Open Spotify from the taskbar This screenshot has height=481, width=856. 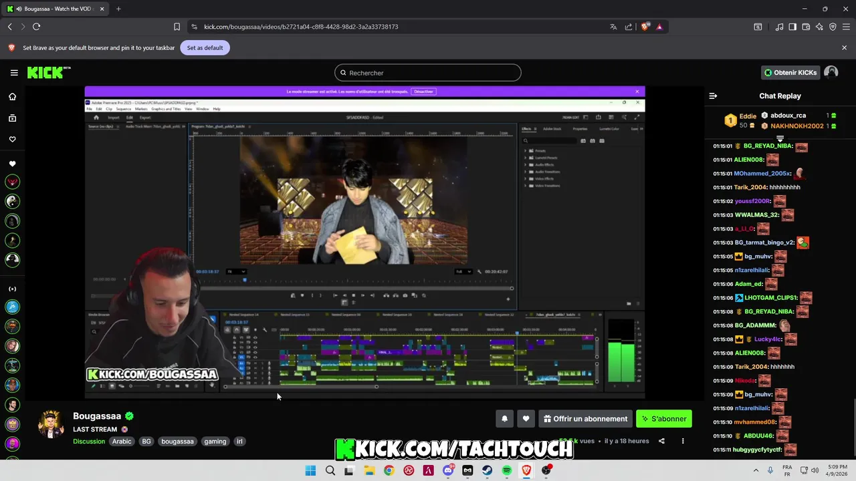coord(507,471)
